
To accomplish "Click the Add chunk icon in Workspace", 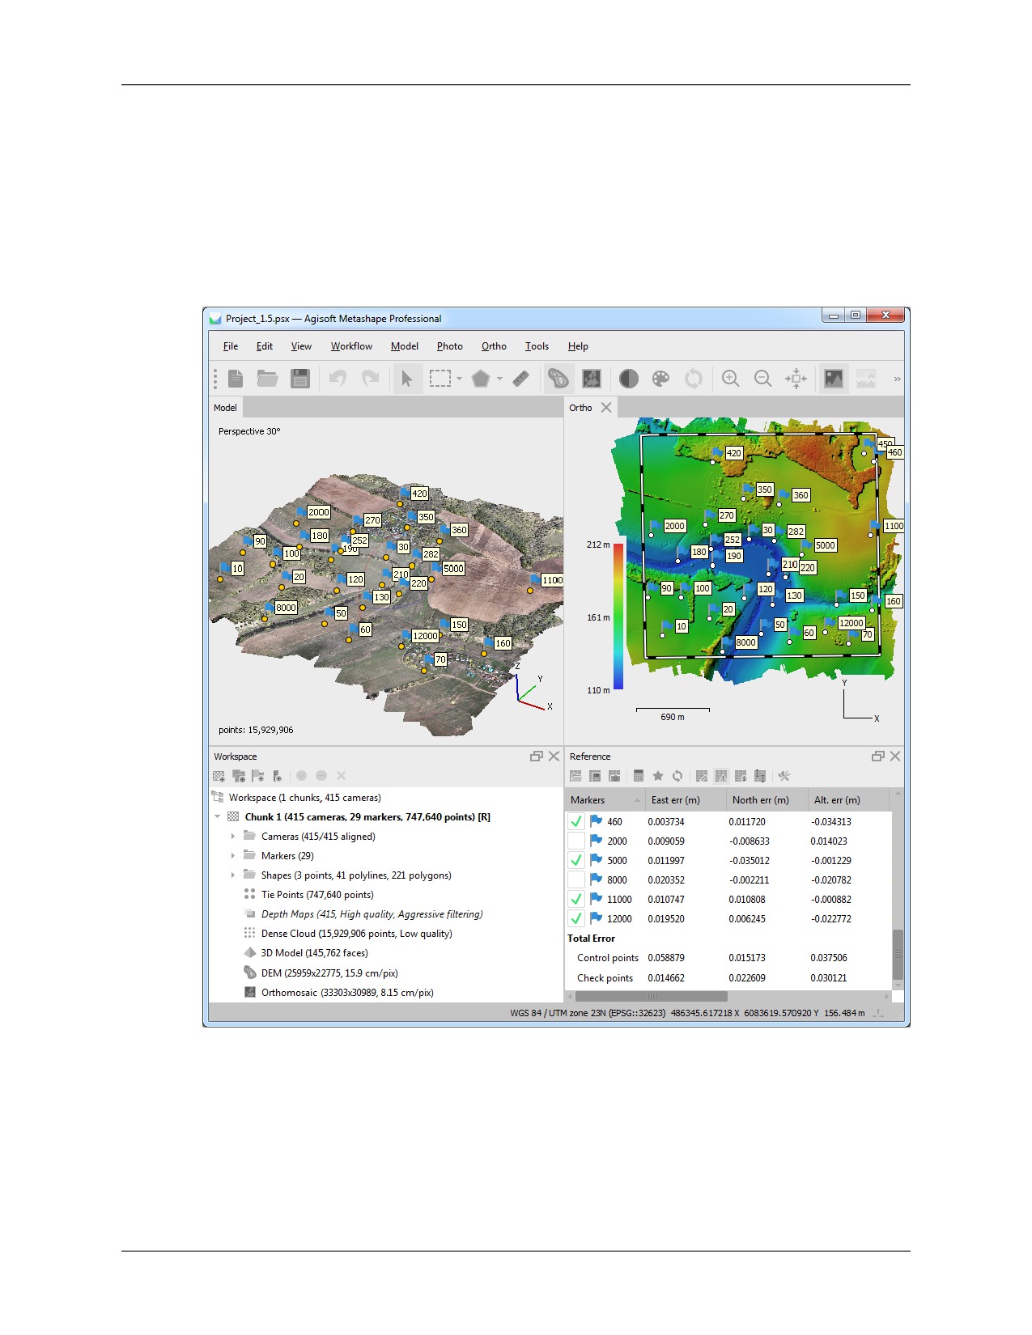I will pos(219,776).
